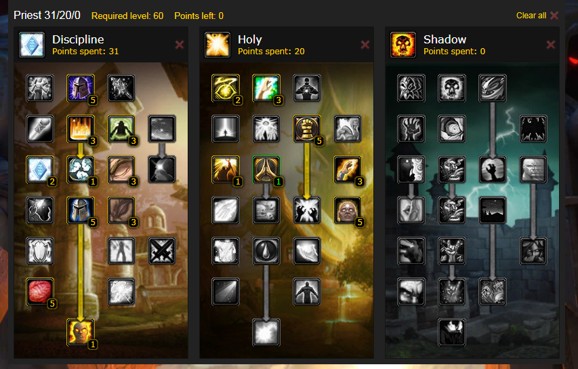Click the Shadow tree skull header icon

[403, 45]
